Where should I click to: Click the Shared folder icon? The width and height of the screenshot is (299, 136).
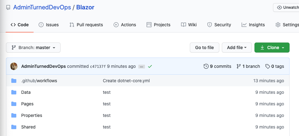coord(14,127)
